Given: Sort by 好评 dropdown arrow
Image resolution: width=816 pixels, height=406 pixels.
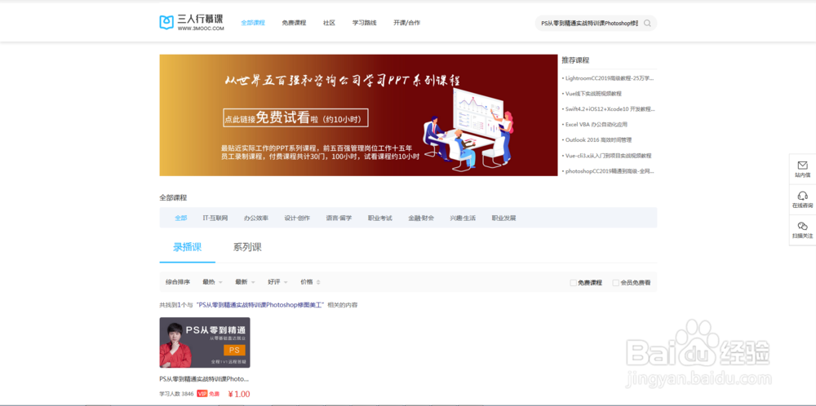Looking at the screenshot, I should point(286,282).
